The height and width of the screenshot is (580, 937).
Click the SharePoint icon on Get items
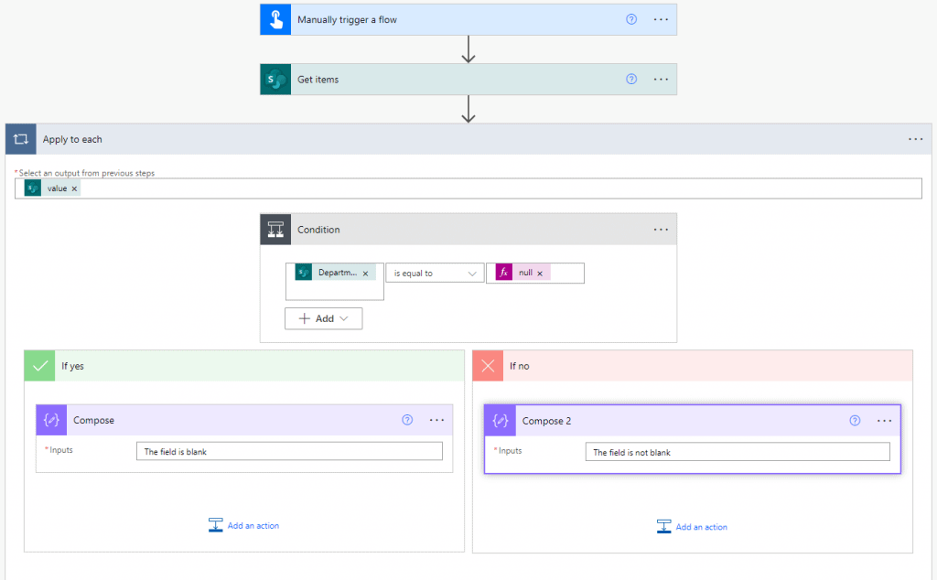click(x=275, y=80)
